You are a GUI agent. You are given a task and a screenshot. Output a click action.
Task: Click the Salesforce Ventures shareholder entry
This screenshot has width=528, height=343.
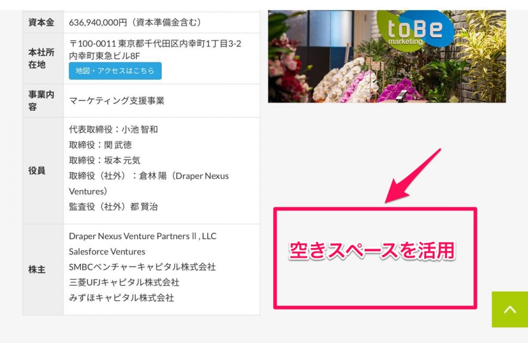107,252
